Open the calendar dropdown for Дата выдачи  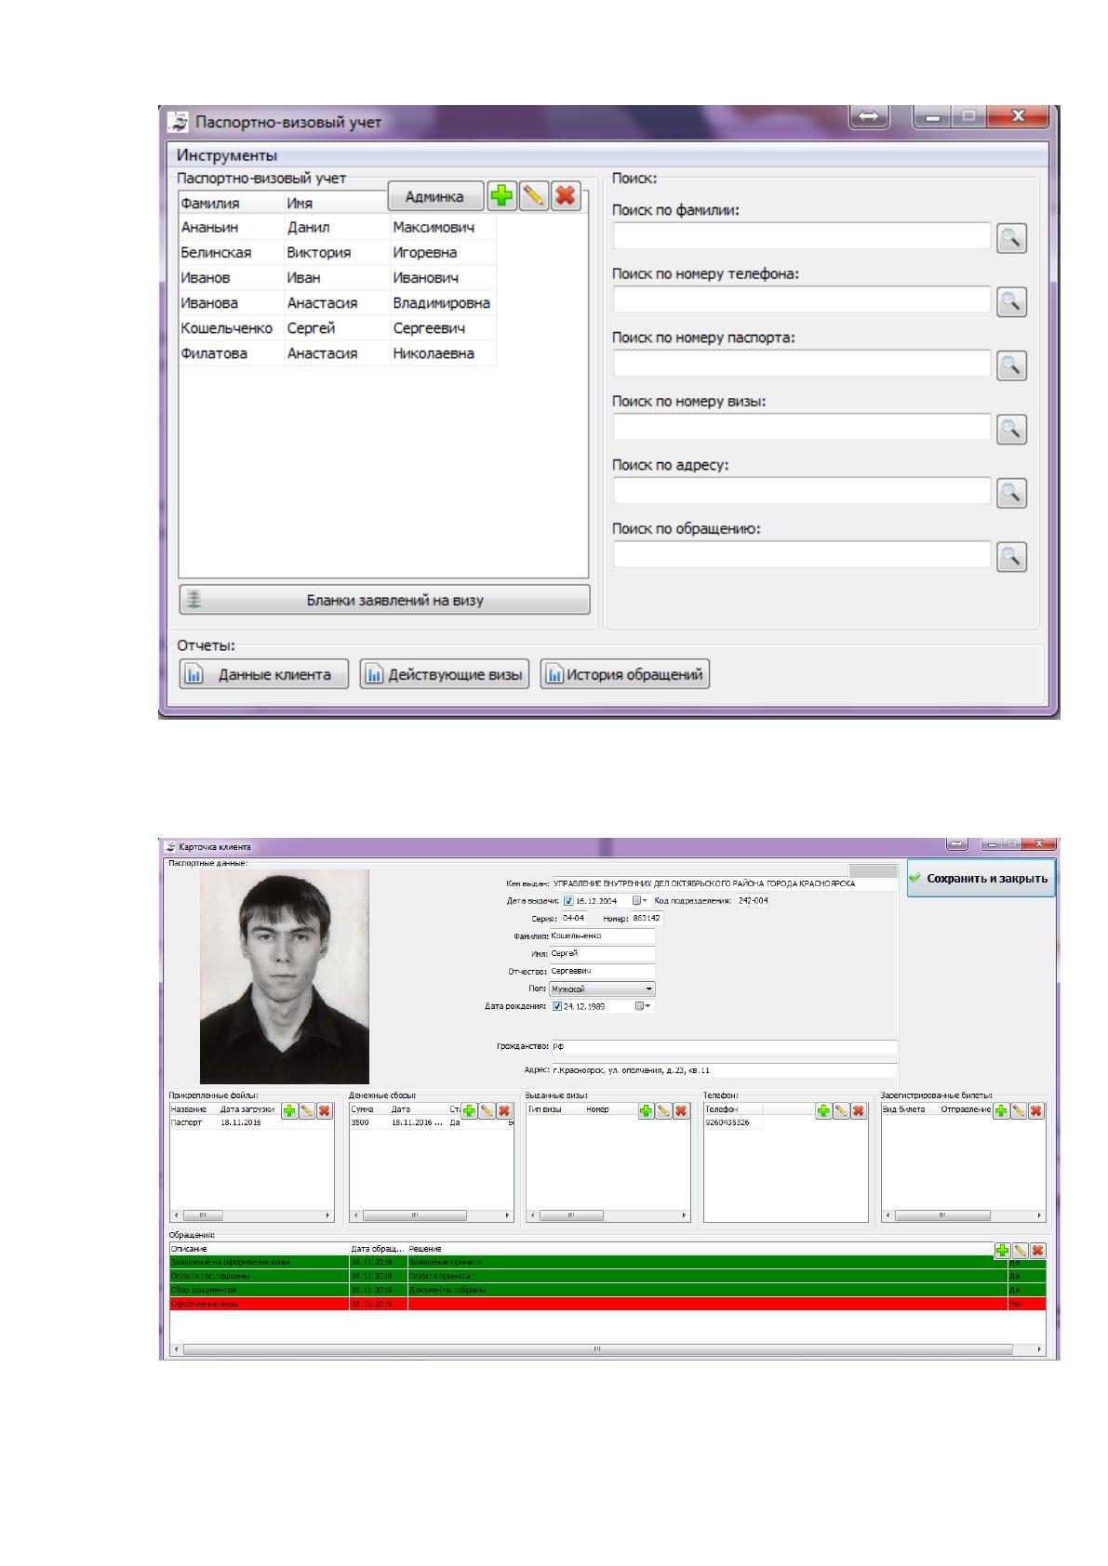pyautogui.click(x=640, y=901)
